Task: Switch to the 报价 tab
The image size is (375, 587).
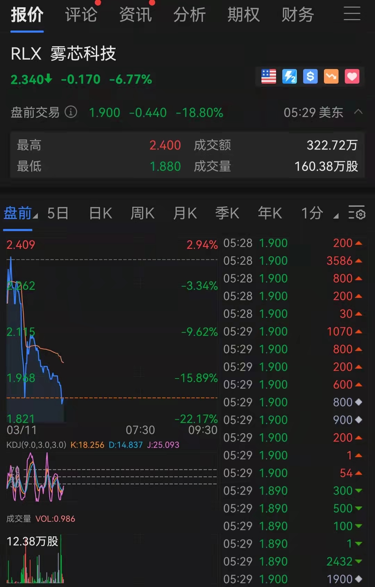Action: [x=27, y=15]
